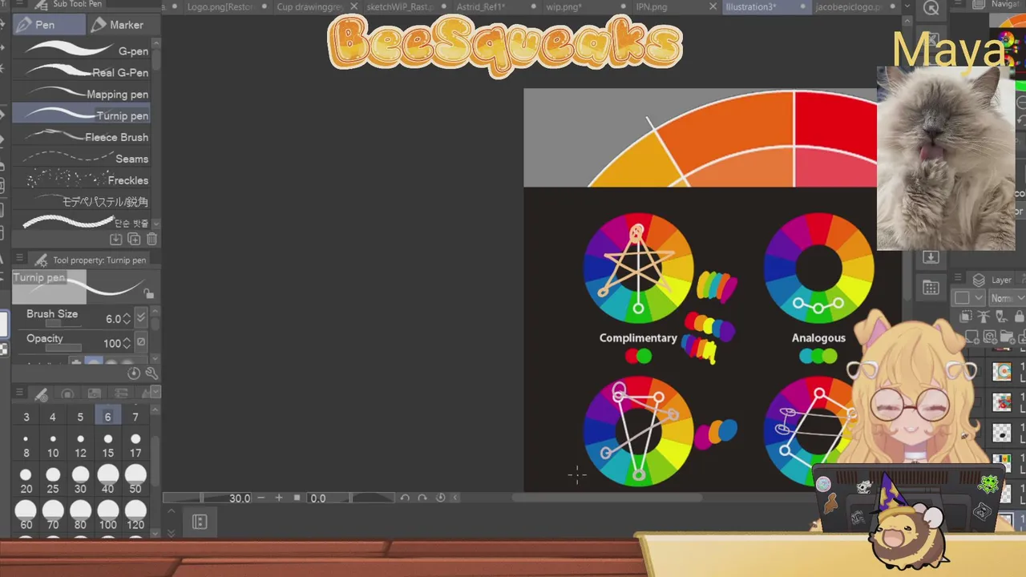
Task: Click the rotation angle field 0.0
Action: 318,498
